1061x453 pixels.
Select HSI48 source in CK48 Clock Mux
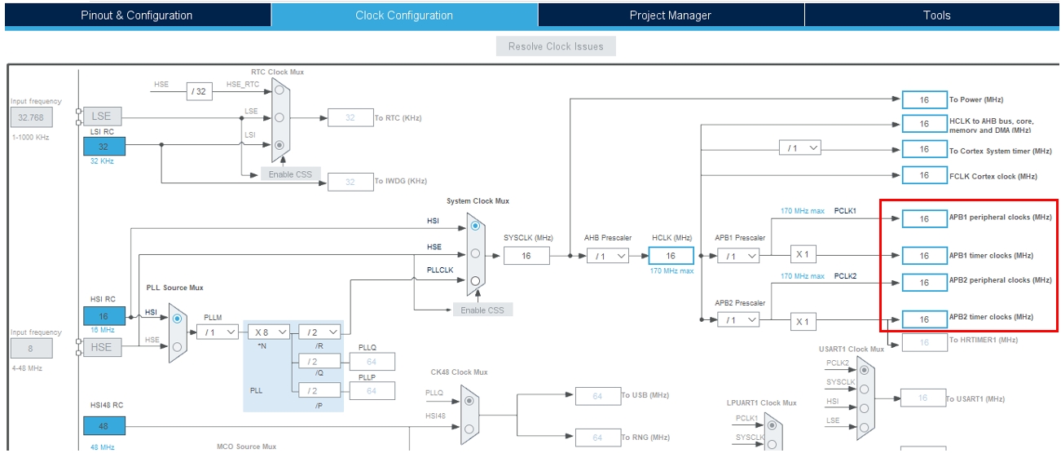[x=469, y=428]
